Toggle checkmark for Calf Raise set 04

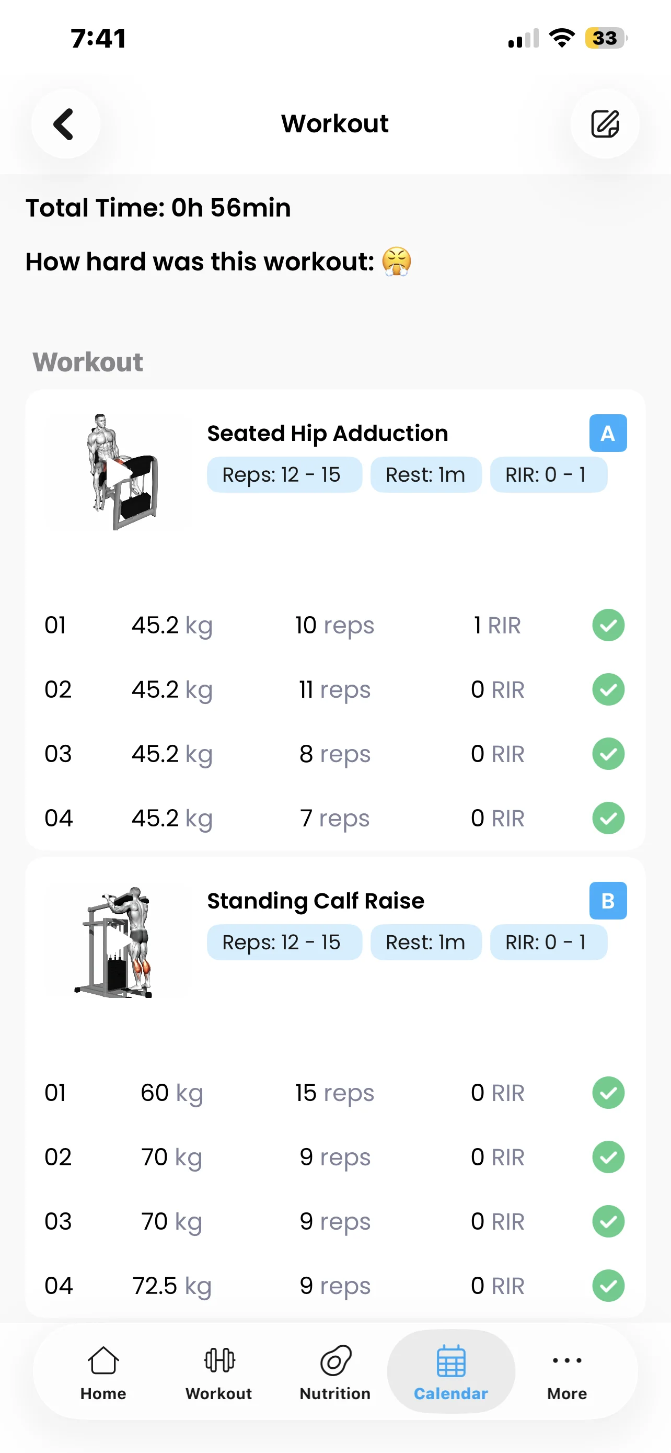(608, 1286)
